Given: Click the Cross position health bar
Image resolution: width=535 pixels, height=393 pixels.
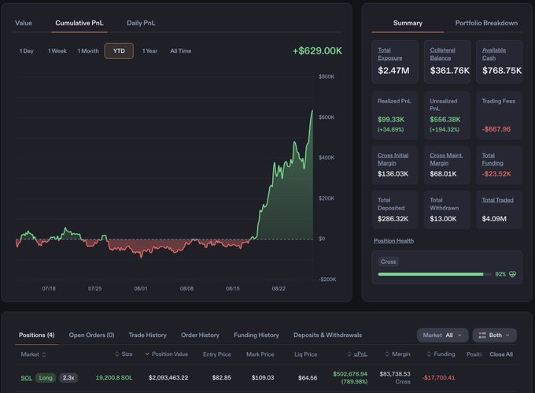Looking at the screenshot, I should pos(434,274).
